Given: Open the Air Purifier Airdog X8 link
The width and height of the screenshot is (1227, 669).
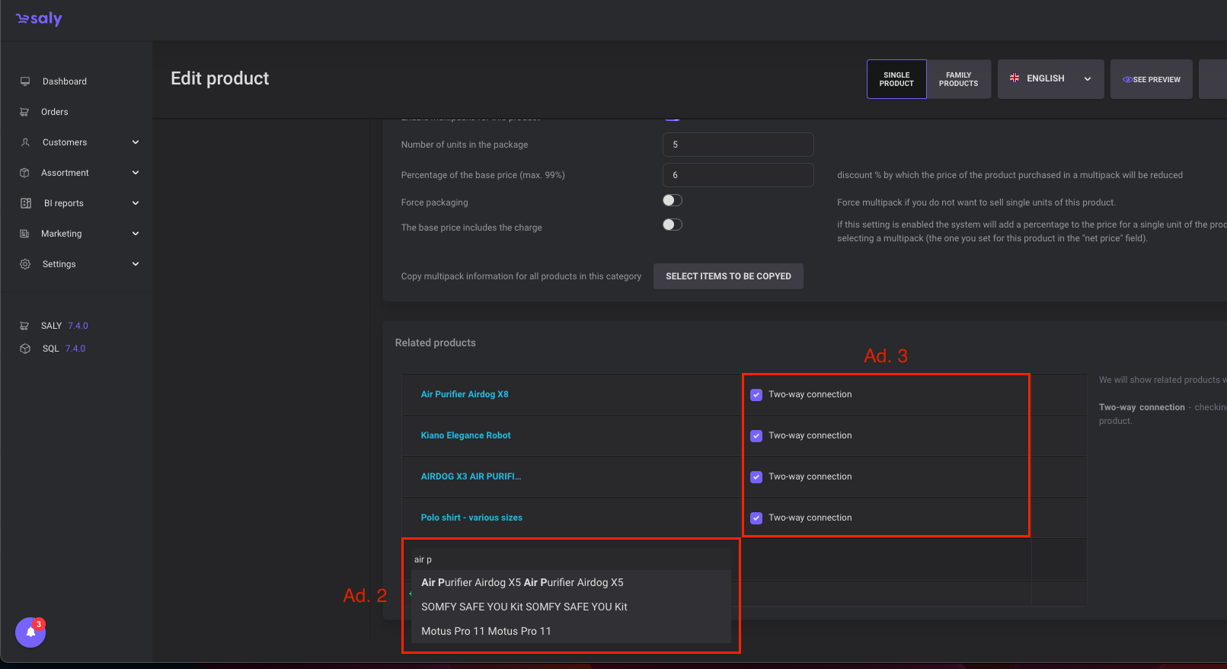Looking at the screenshot, I should [x=465, y=394].
